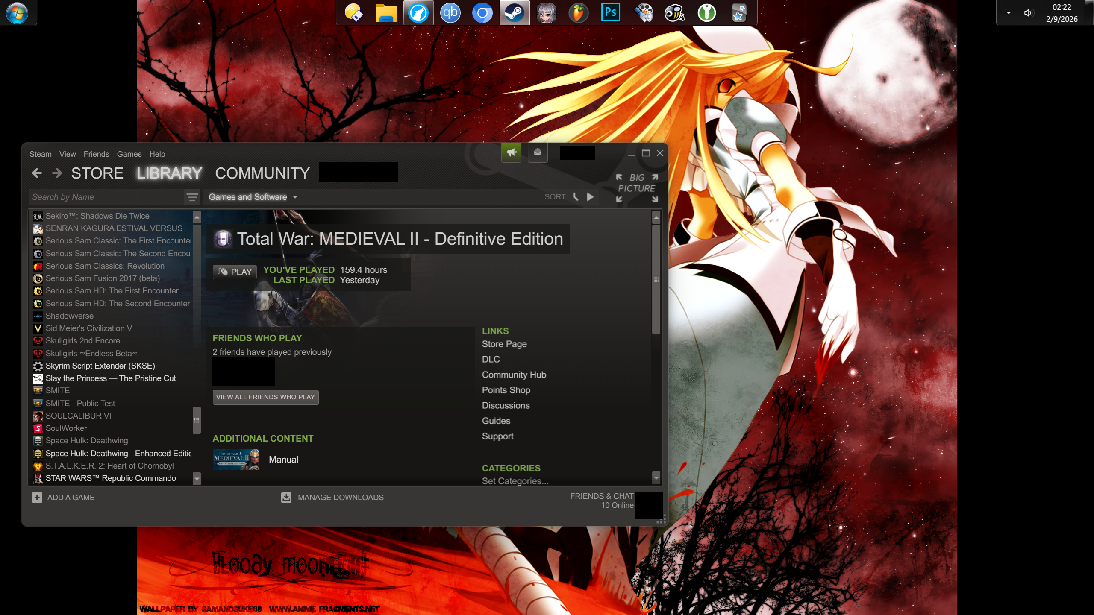
Task: Open the Steam inbox notifications icon
Action: (x=538, y=152)
